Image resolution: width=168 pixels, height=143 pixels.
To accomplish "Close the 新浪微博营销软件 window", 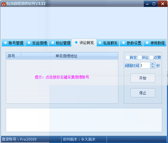I will click(163, 4).
